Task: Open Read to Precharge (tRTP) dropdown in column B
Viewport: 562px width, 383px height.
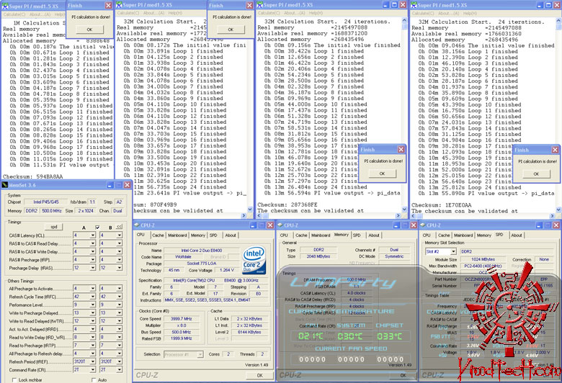Action: [120, 346]
